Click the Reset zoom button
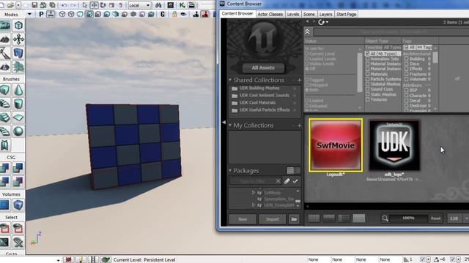469x263 pixels. (435, 218)
